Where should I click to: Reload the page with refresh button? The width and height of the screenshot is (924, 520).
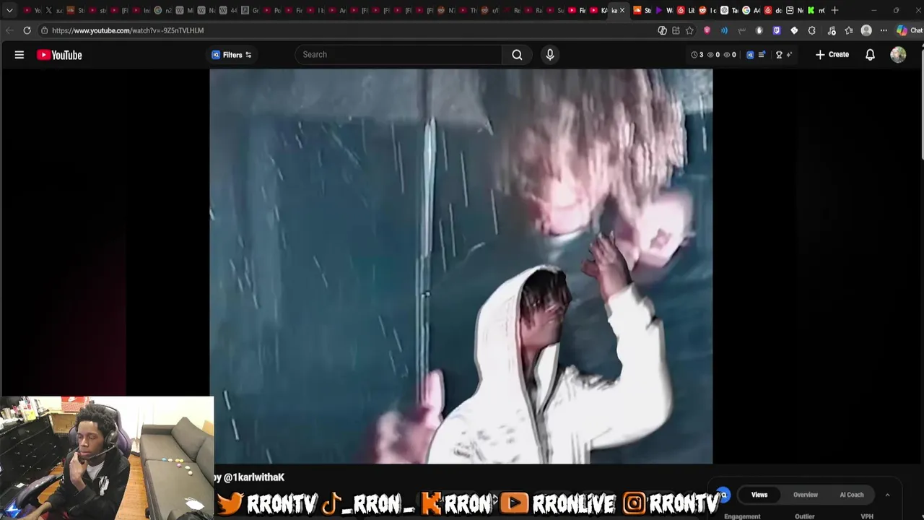[27, 30]
